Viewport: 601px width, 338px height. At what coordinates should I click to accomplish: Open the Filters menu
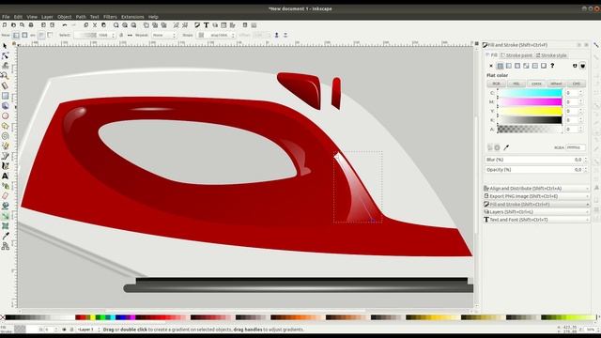pos(110,17)
